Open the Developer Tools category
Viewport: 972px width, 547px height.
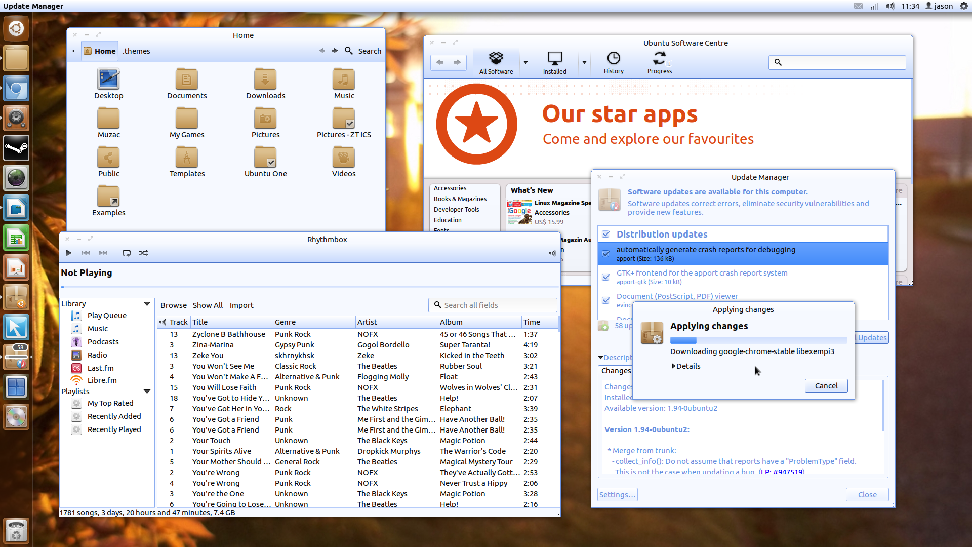456,210
